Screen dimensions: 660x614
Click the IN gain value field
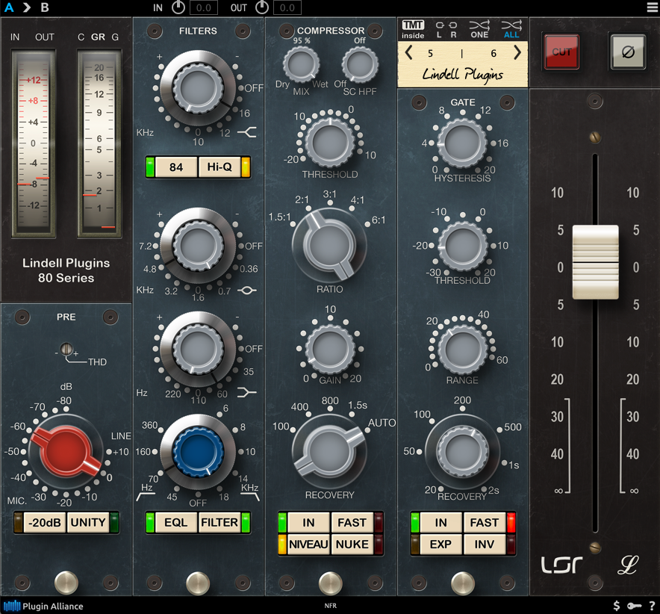203,8
